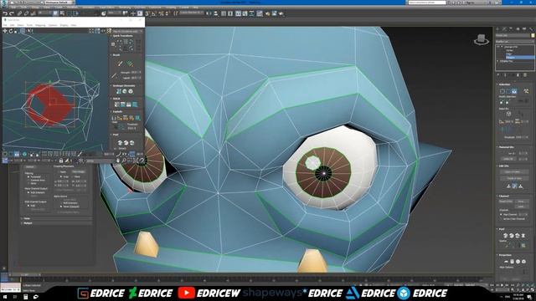Open the View menu in Edit UVWs window

74,25
